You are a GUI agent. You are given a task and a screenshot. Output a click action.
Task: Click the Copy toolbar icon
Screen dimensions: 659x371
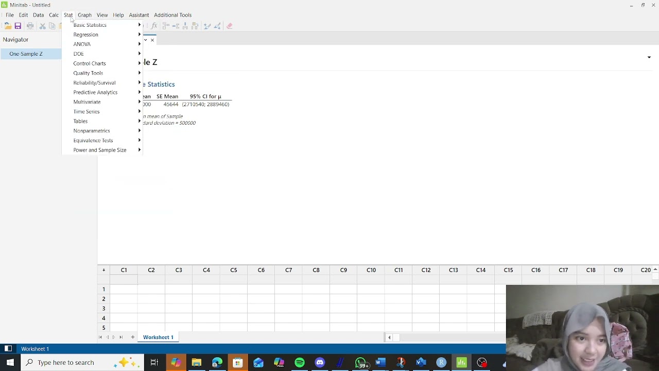tap(52, 26)
